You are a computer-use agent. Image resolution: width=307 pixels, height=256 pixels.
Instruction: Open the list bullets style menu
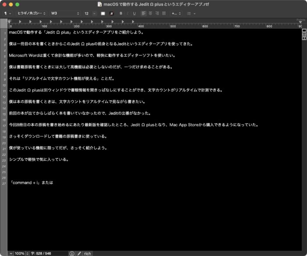(x=191, y=13)
